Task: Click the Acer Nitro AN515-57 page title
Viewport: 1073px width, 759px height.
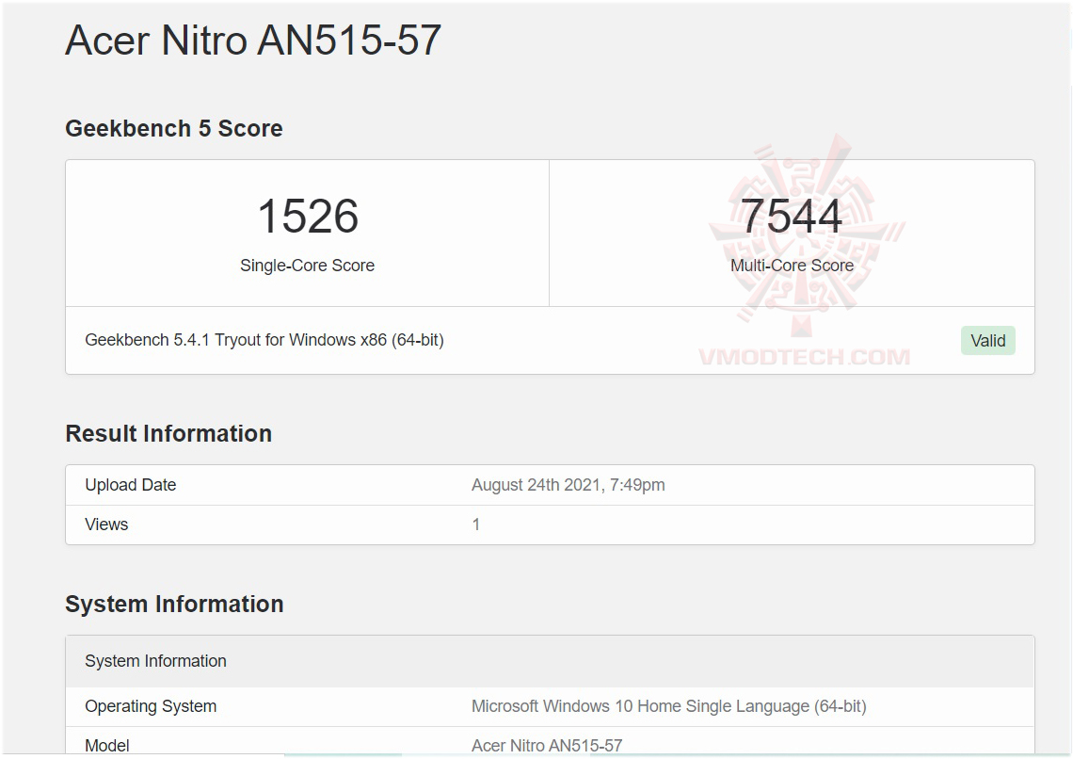Action: click(x=253, y=41)
